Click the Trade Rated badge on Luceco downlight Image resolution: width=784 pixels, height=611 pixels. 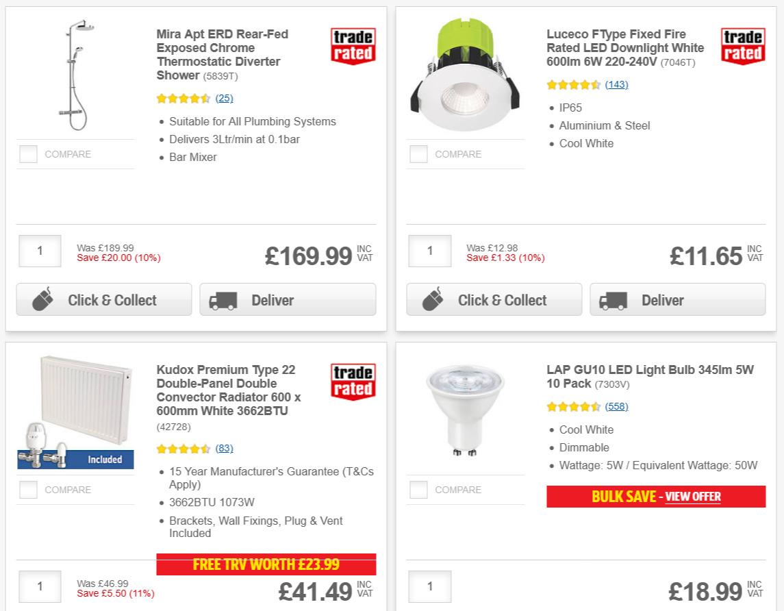coord(743,45)
